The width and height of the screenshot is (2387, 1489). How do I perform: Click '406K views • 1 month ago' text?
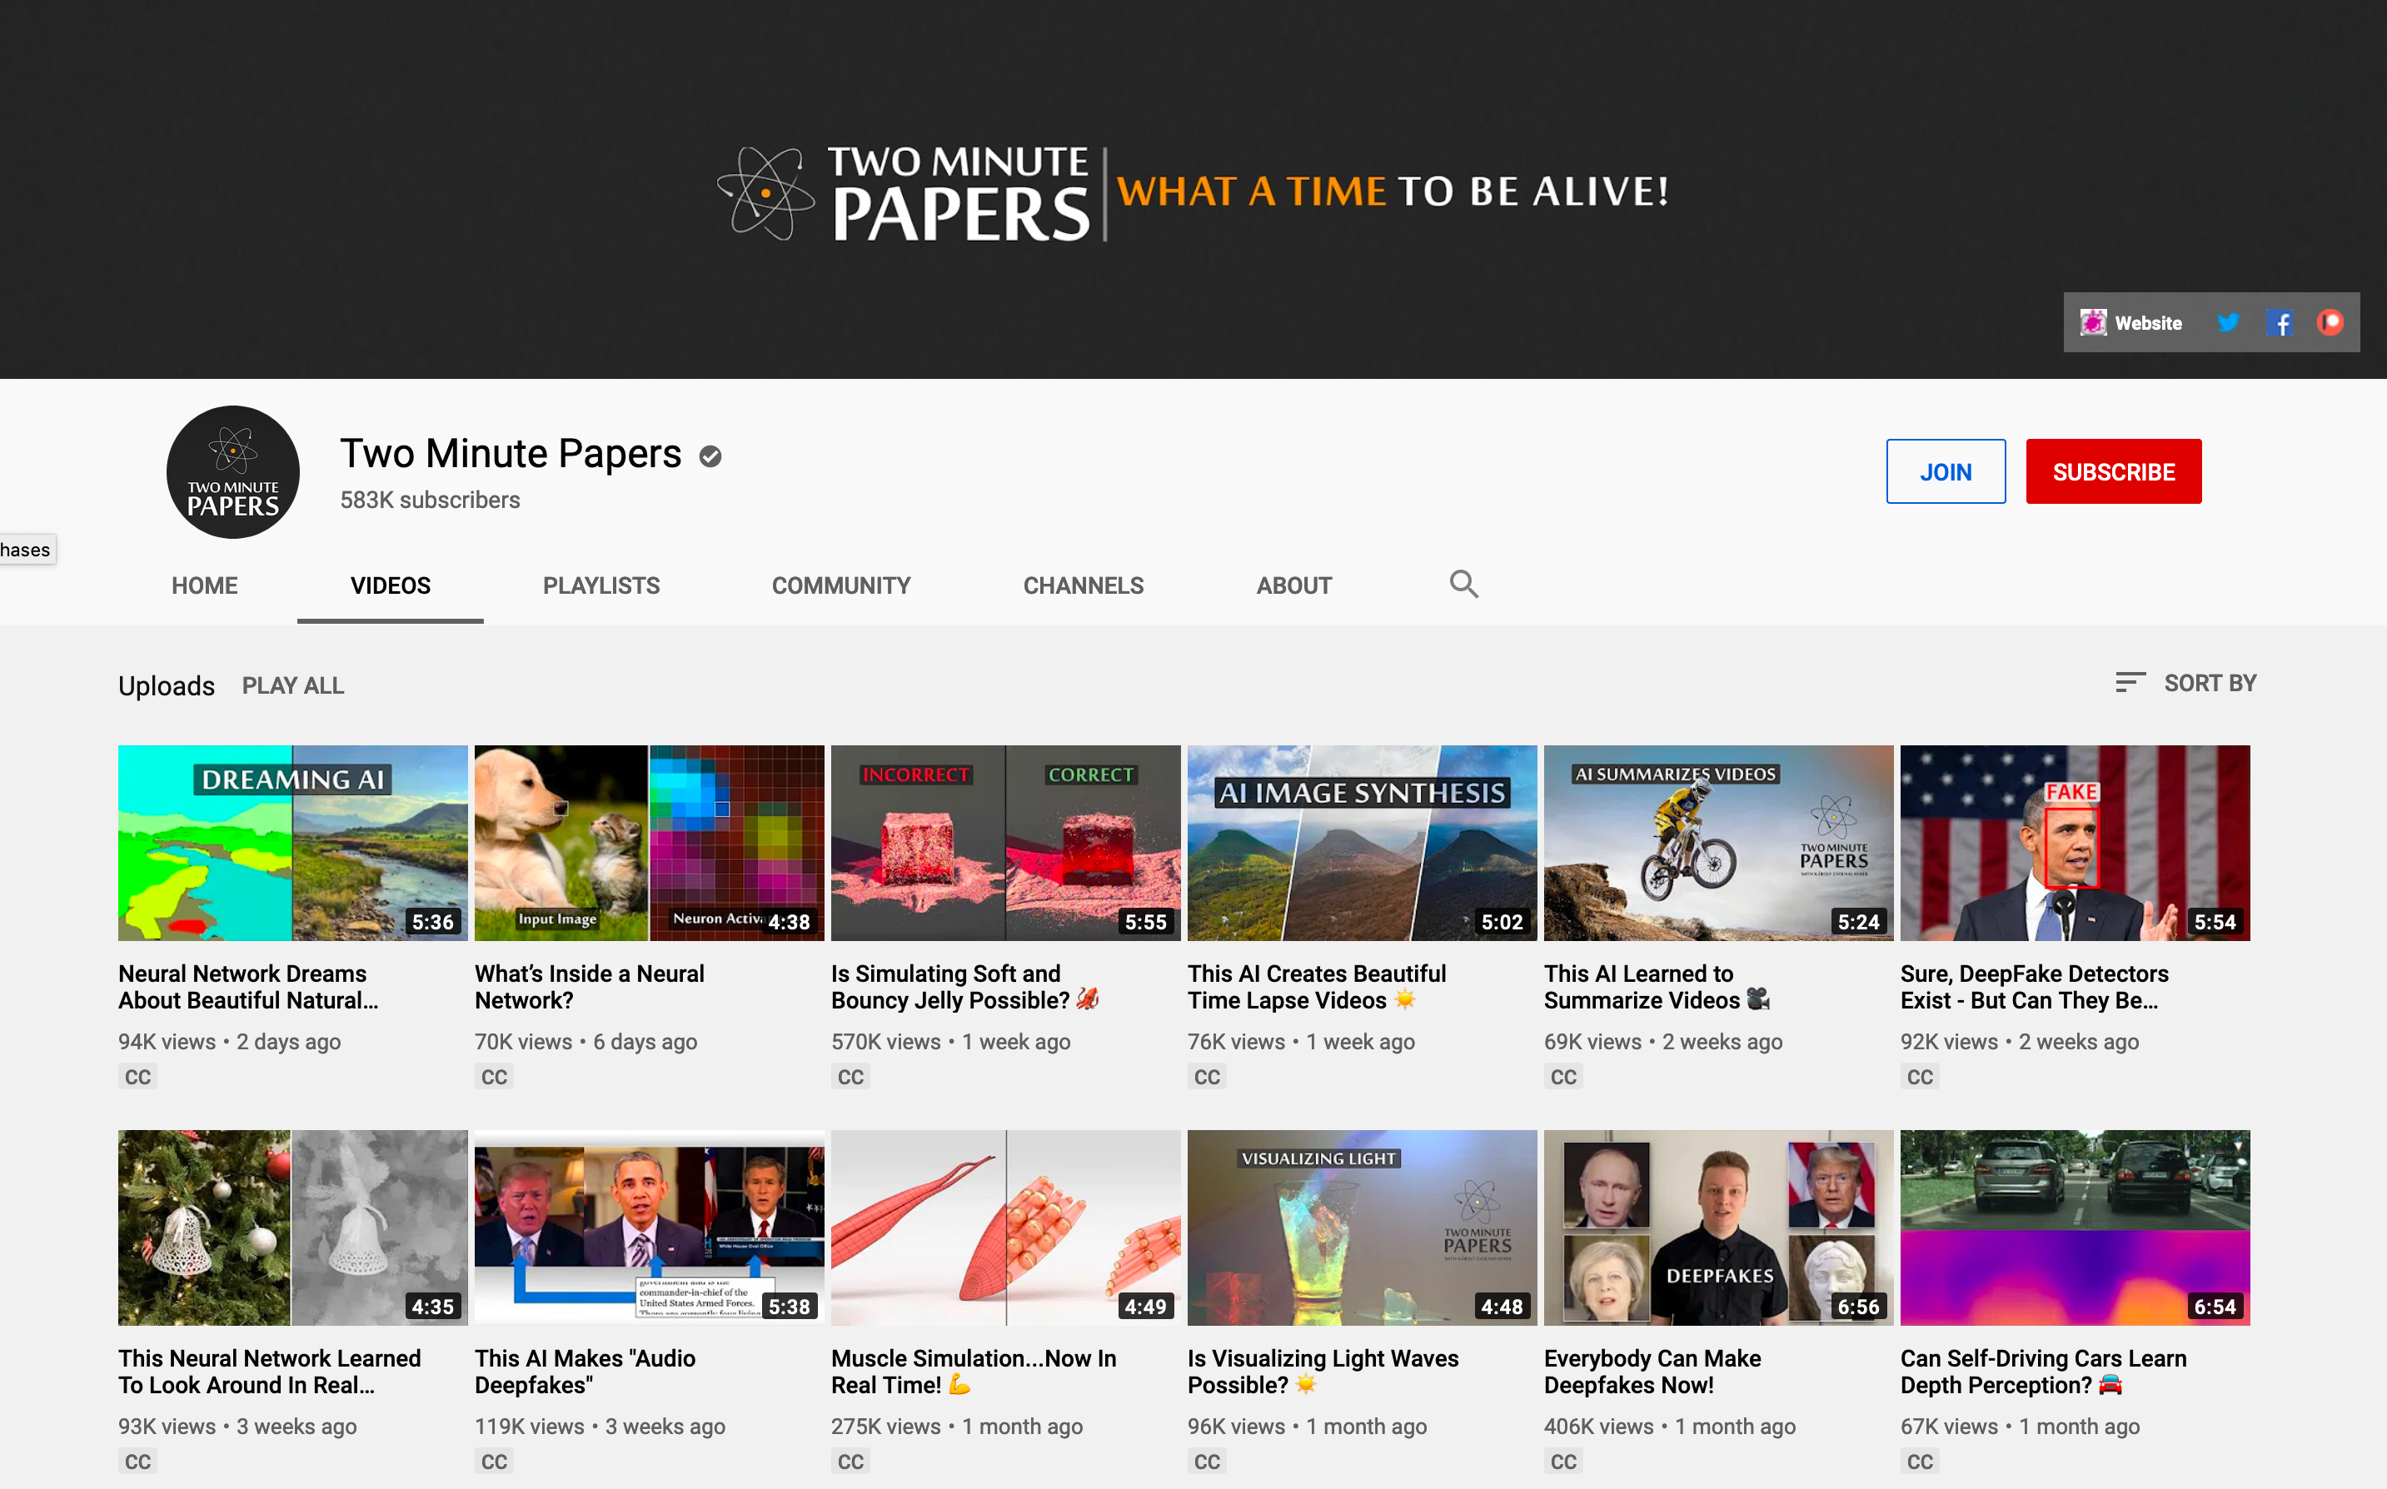click(1669, 1426)
